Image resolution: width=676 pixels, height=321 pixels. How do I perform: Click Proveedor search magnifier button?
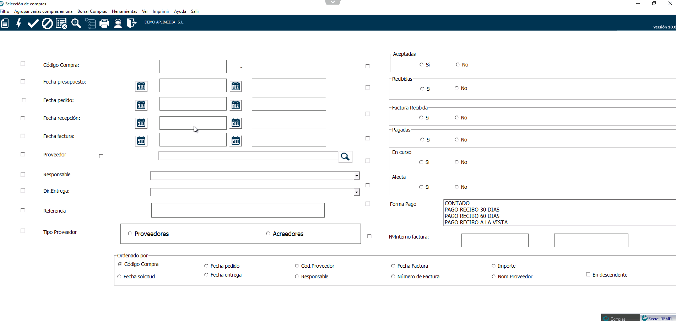[x=345, y=157]
